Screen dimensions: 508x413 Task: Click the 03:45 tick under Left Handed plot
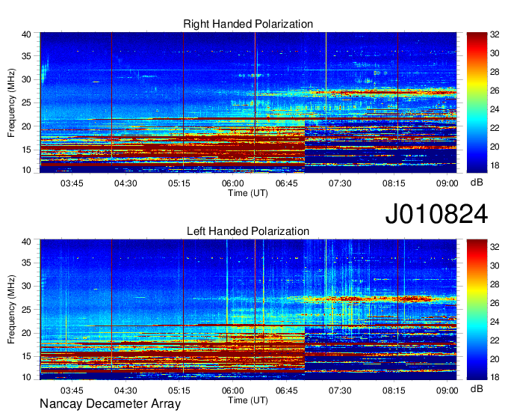tap(72, 391)
